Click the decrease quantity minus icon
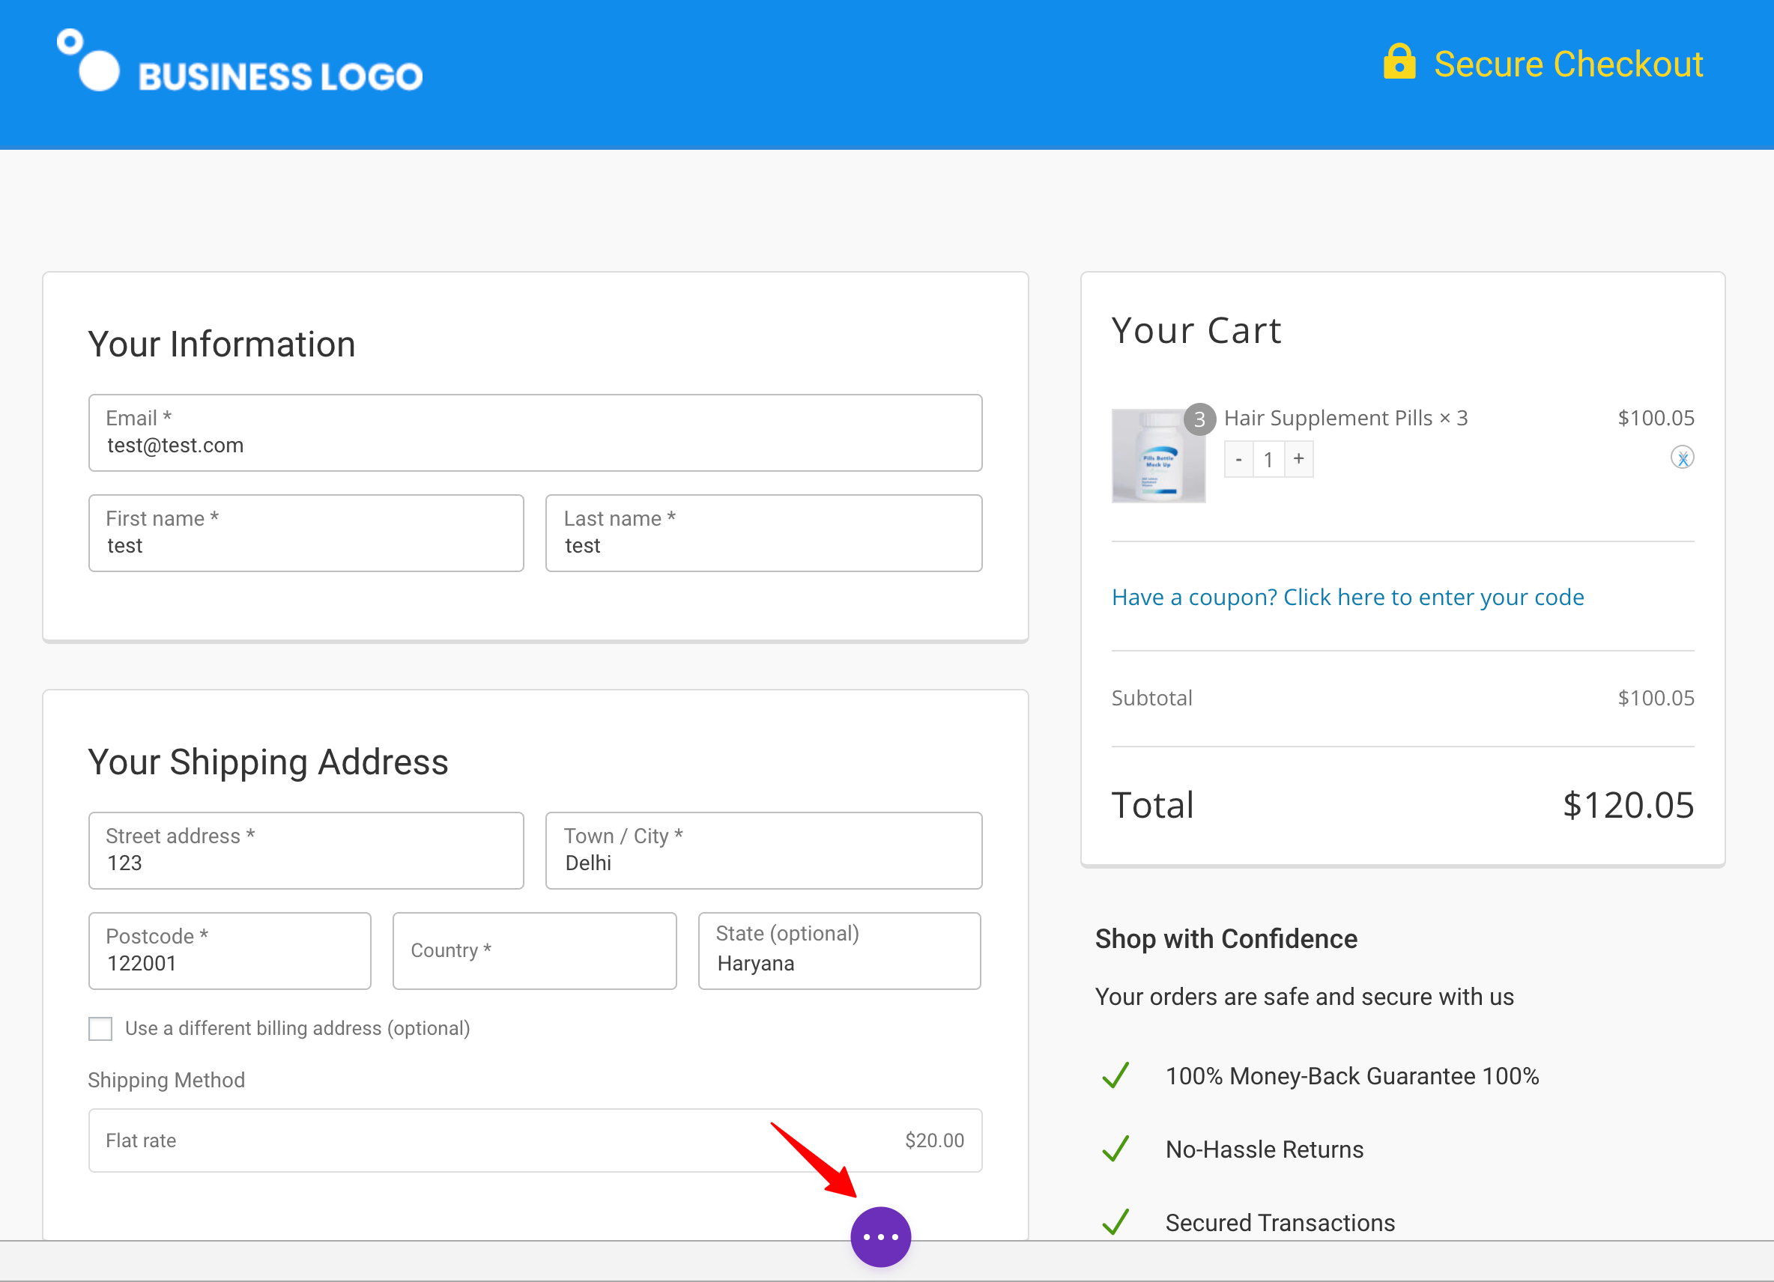 tap(1238, 458)
